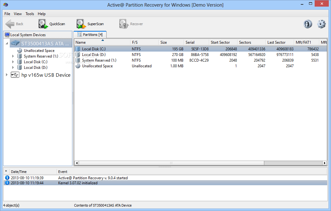Click the Sectors column header
This screenshot has height=211, width=331.
tap(252, 42)
